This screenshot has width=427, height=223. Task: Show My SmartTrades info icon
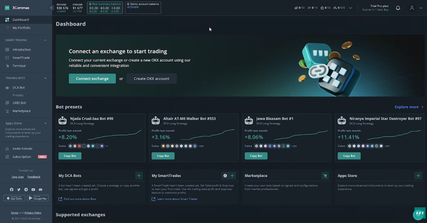pyautogui.click(x=225, y=176)
